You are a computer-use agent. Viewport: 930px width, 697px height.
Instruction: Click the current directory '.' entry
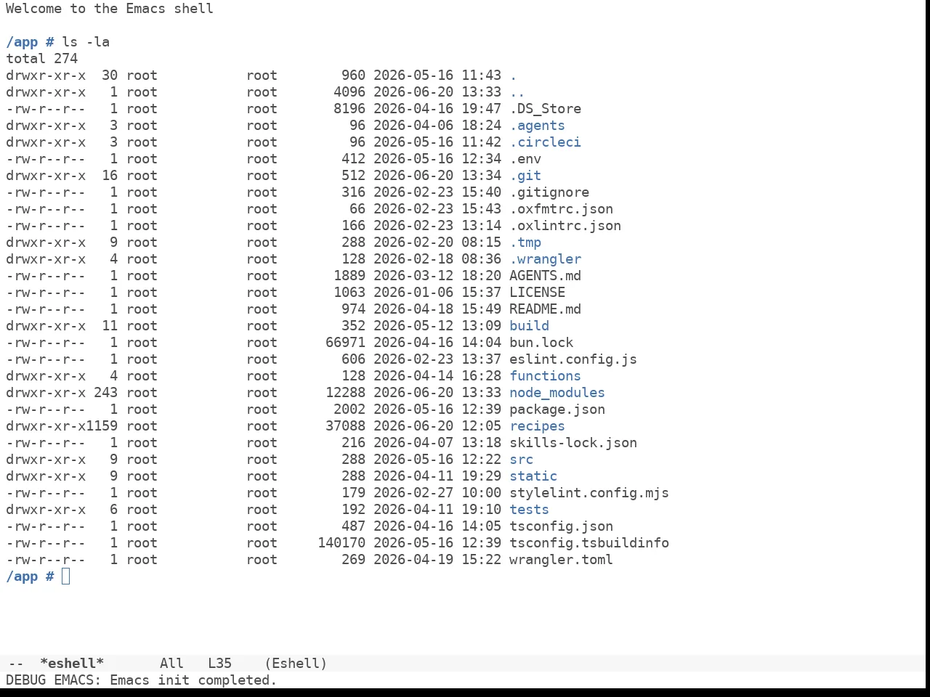click(x=513, y=76)
